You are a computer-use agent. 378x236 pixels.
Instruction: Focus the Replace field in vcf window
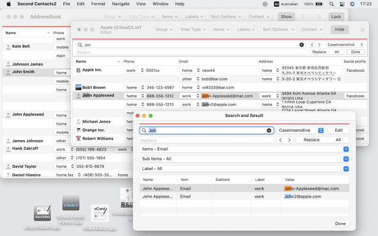pyautogui.click(x=190, y=52)
